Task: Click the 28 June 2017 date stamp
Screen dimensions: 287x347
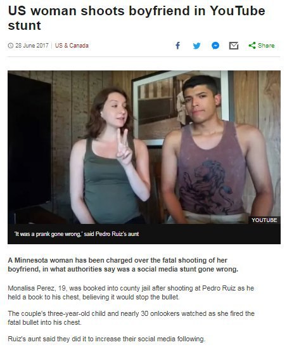Action: pyautogui.click(x=32, y=46)
